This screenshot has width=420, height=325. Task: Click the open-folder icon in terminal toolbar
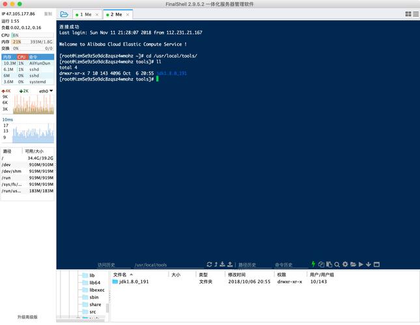coord(353,265)
